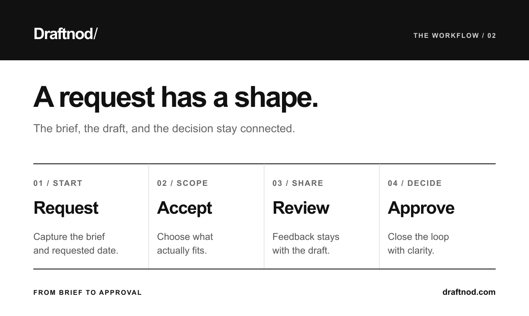The height and width of the screenshot is (316, 529).
Task: Select text Capture the brief and requested date
Action: coord(76,244)
